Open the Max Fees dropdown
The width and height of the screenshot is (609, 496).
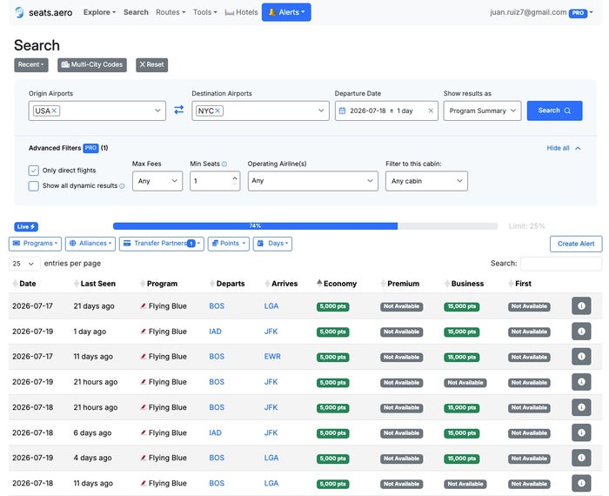(157, 181)
